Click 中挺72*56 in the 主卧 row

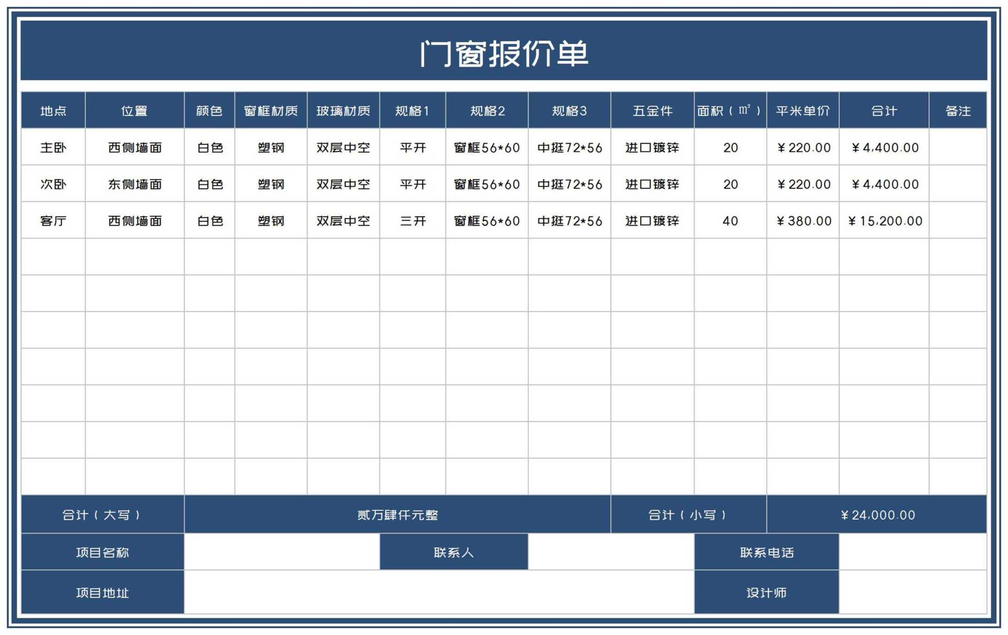pos(570,147)
